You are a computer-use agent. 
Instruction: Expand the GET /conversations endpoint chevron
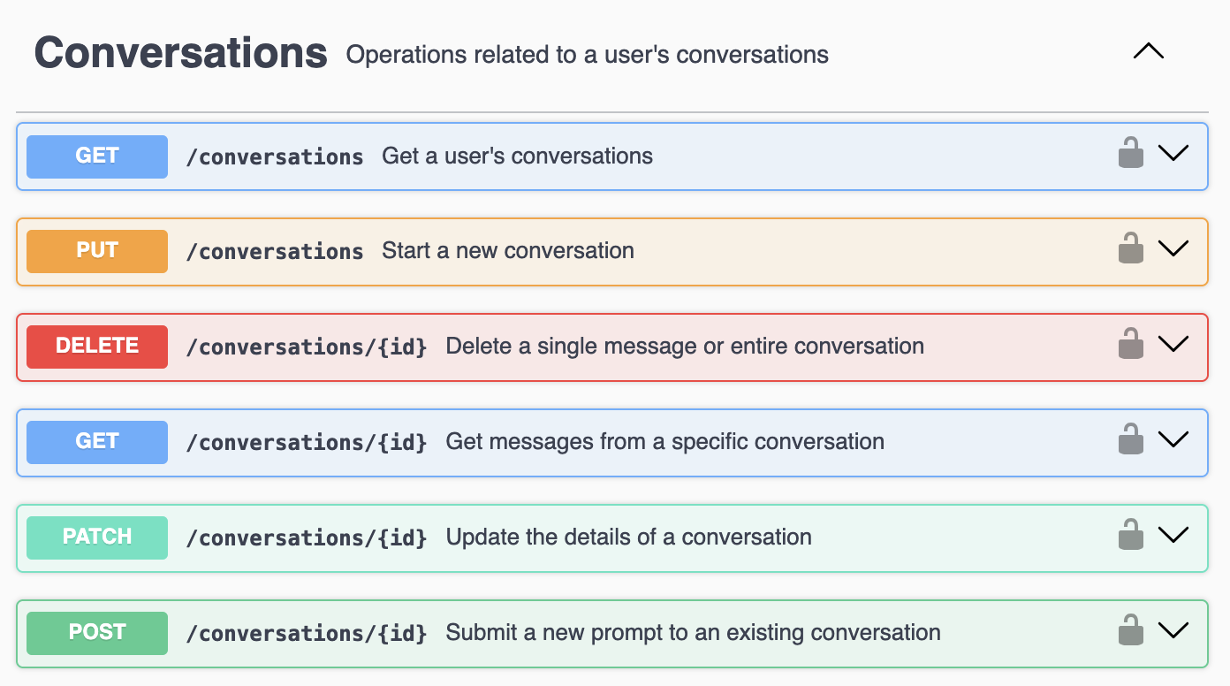click(x=1173, y=154)
